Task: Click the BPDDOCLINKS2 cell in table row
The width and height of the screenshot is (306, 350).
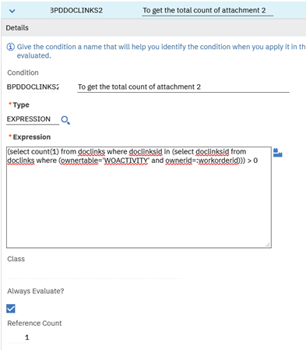Action: (76, 10)
